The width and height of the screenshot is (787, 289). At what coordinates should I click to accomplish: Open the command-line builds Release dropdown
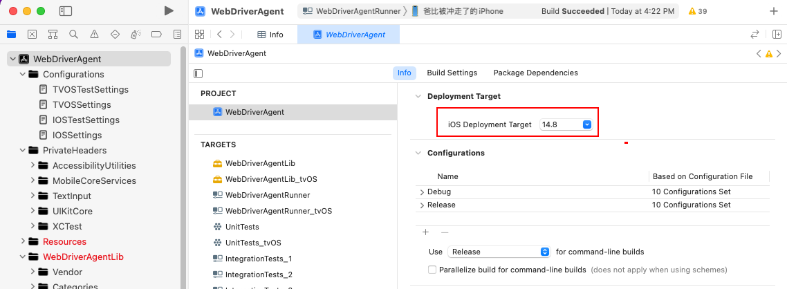coord(499,252)
